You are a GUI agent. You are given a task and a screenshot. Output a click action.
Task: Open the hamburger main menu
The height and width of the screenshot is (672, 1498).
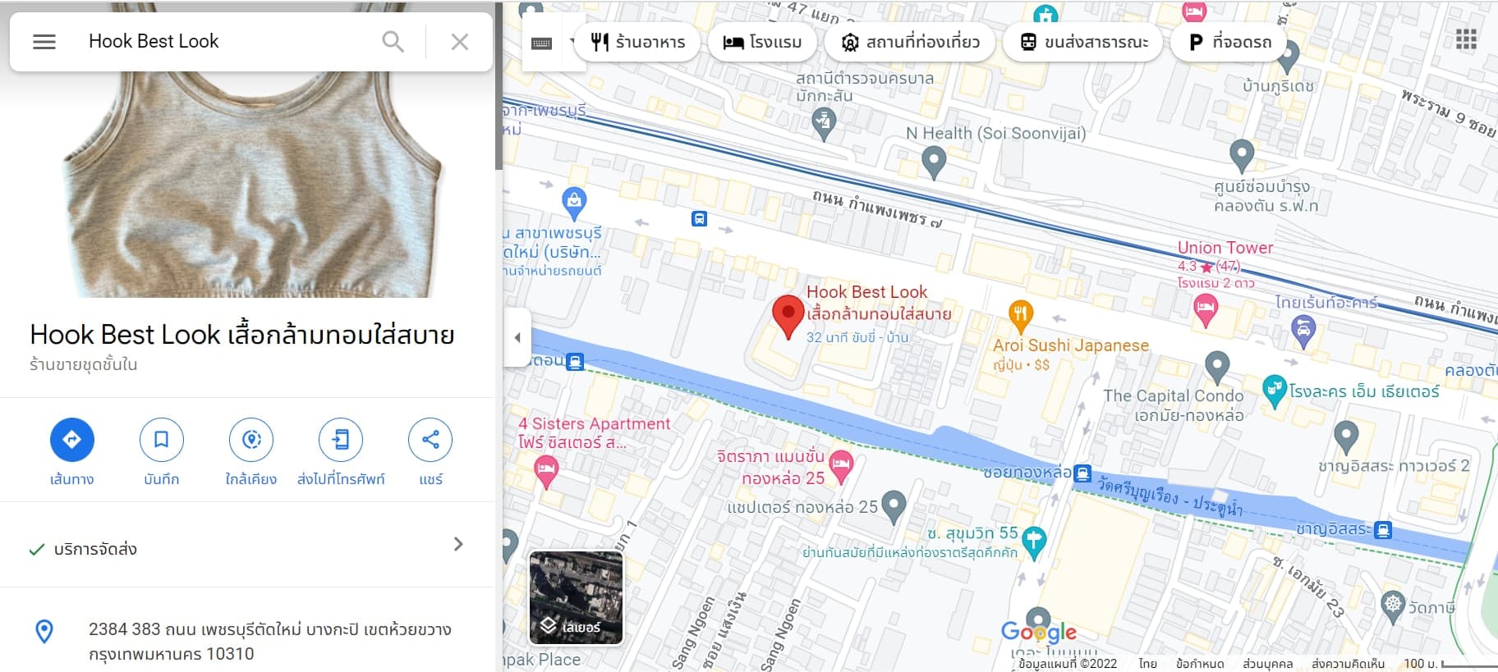(44, 42)
